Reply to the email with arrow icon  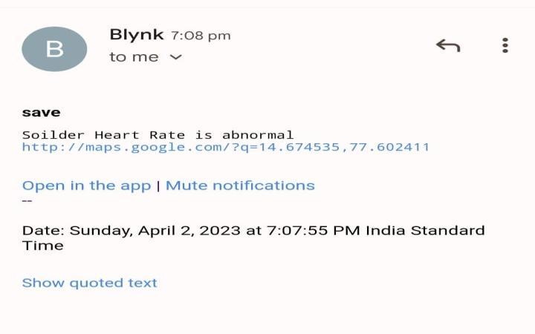[448, 45]
